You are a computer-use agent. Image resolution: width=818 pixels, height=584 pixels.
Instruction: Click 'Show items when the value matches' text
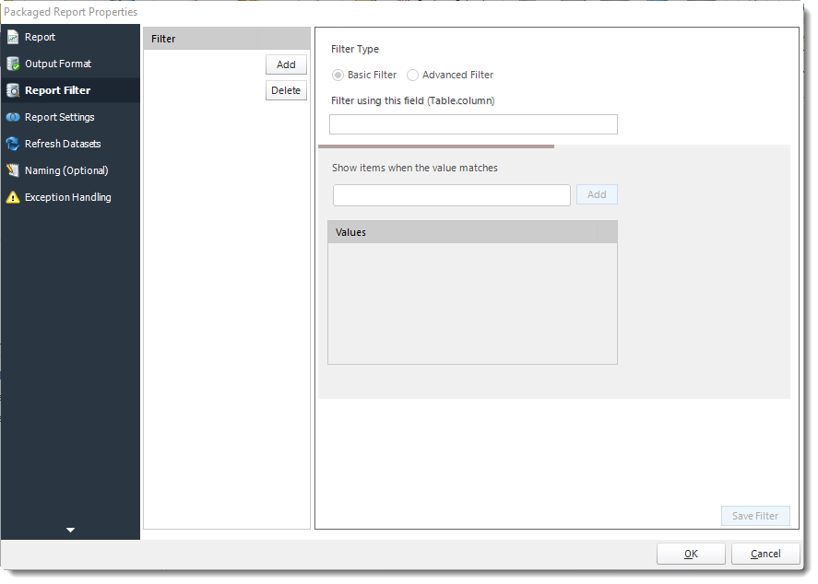click(415, 168)
